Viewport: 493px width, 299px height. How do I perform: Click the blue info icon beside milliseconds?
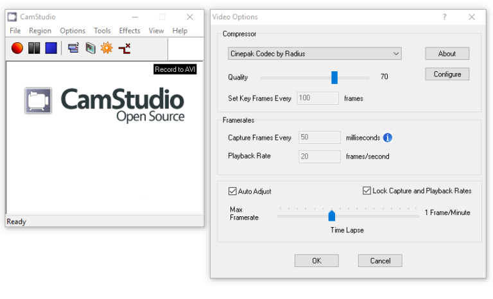point(388,137)
